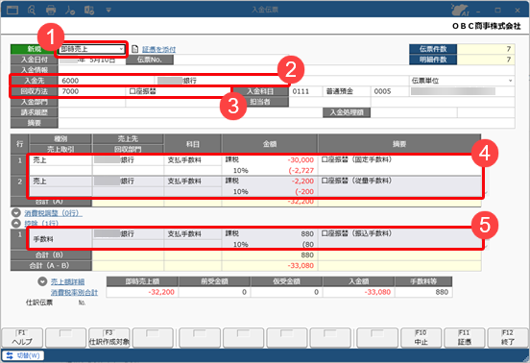Click the 普通預金 account name cell
Screen dimensions: 530x363
(x=347, y=91)
